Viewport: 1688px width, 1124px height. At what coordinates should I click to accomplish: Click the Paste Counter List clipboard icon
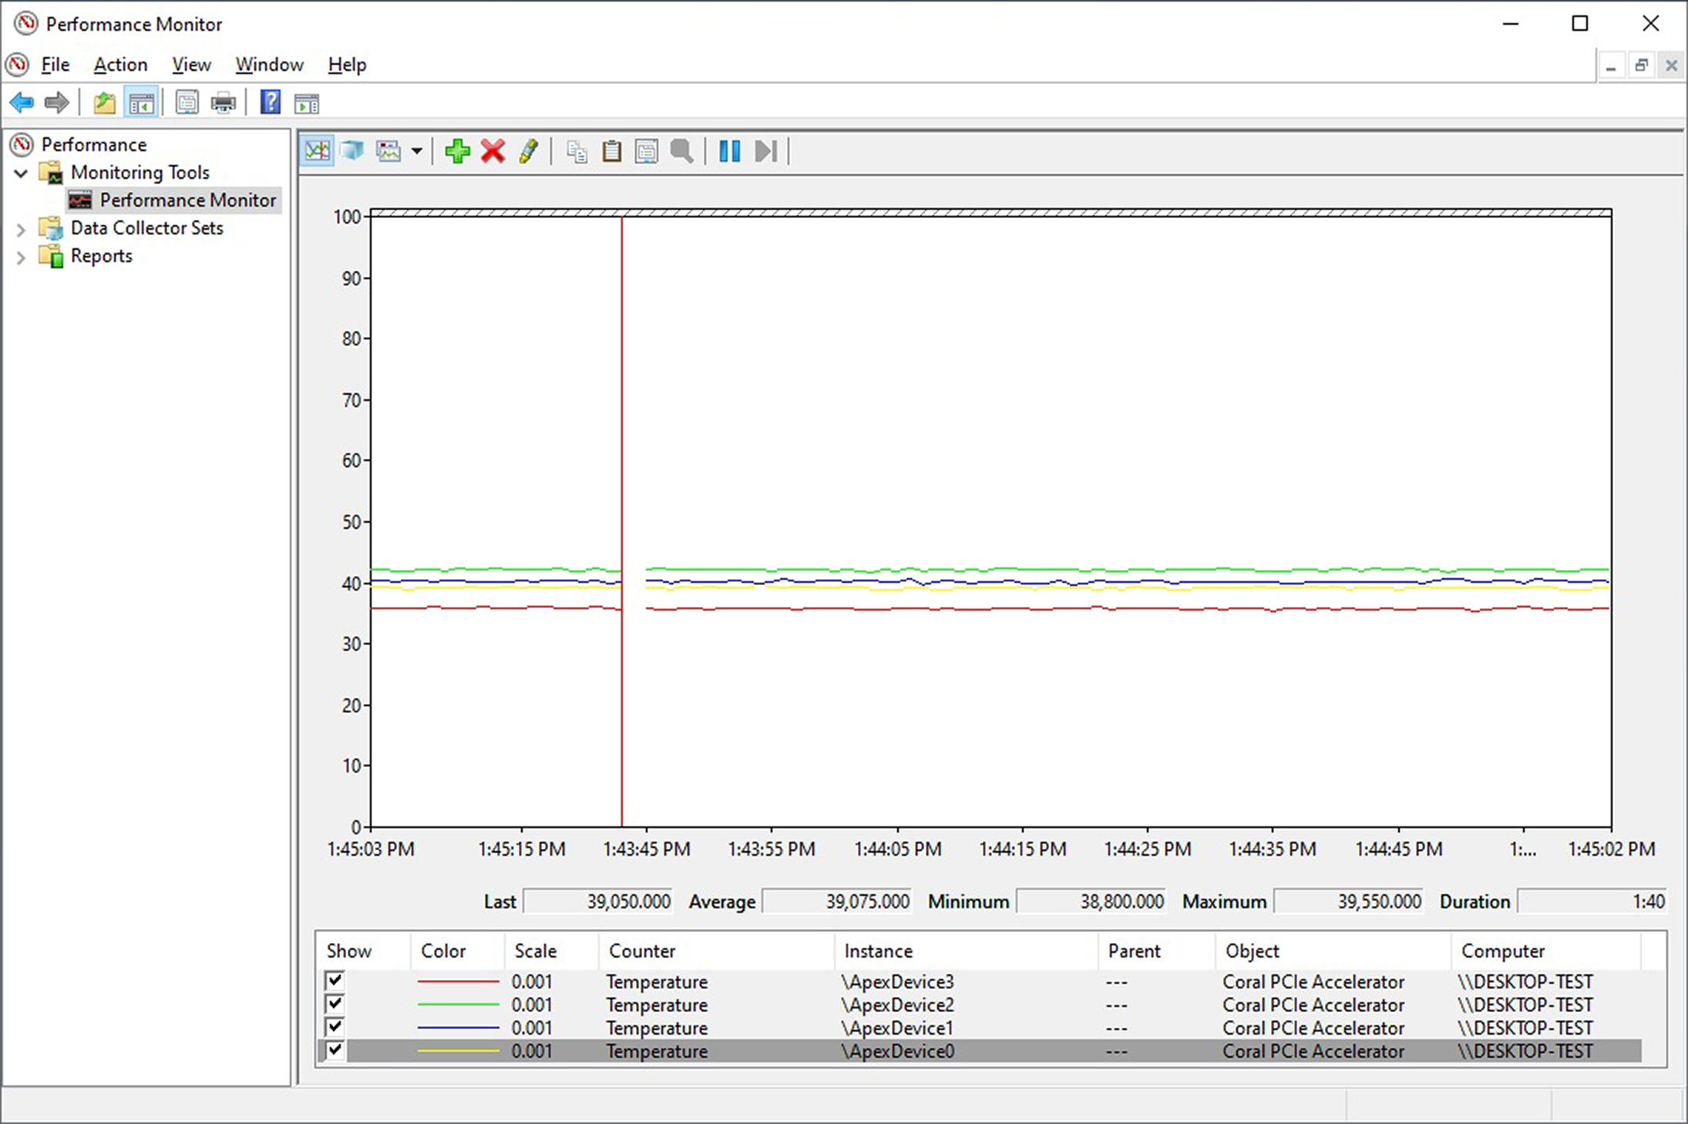click(611, 151)
